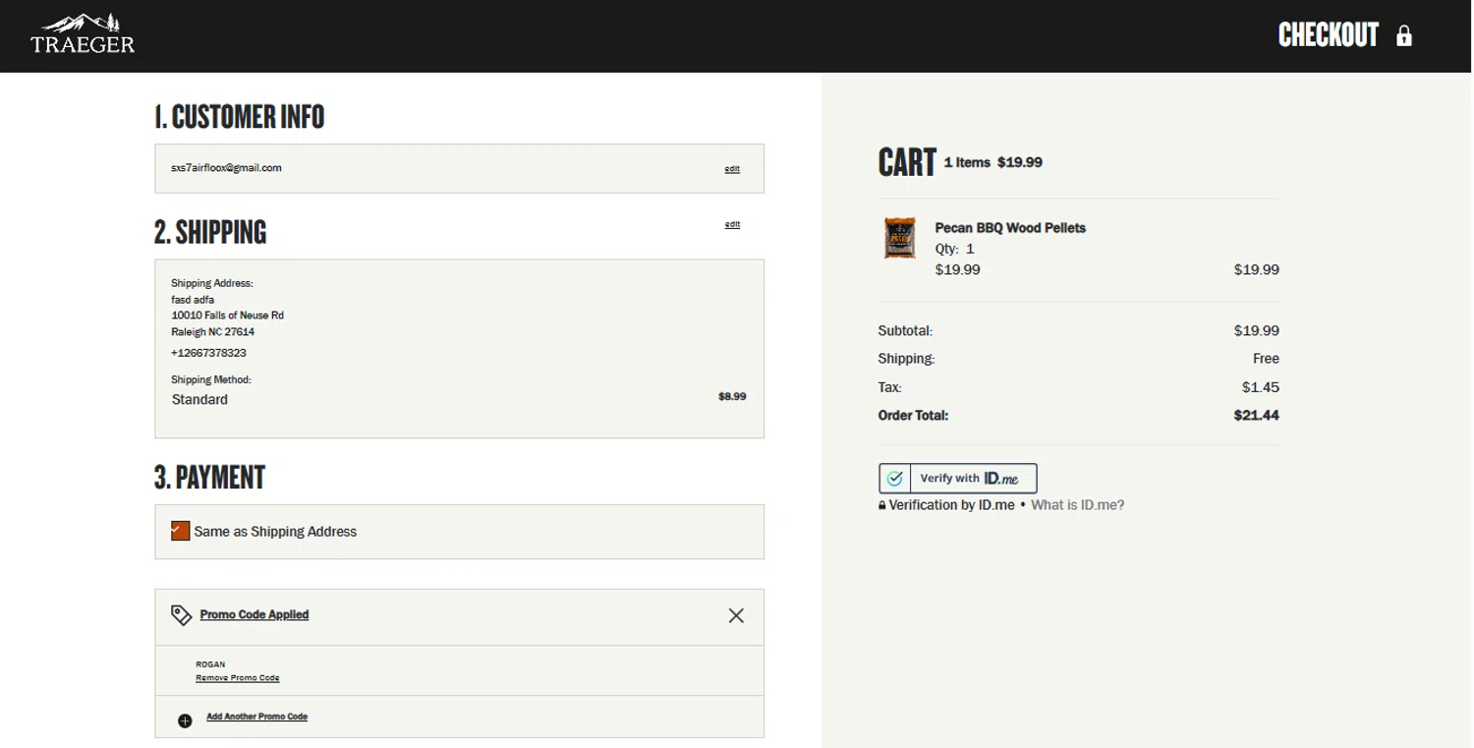
Task: Click the Pecan BBQ Wood Pellets product name
Action: point(1010,228)
